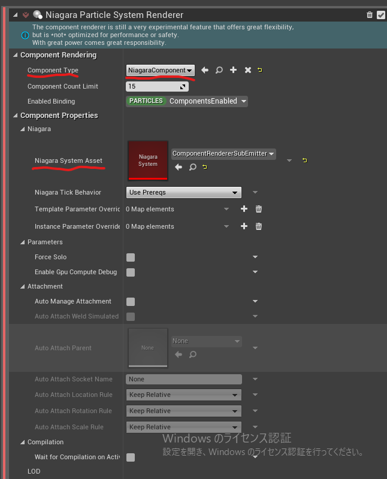Image resolution: width=387 pixels, height=479 pixels.
Task: Open the Niagara Tick Behavior Use Prereqs dropdown
Action: 184,192
